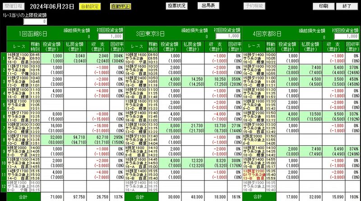
Task: Select the 4回京都8日 venue header
Action: tap(267, 34)
